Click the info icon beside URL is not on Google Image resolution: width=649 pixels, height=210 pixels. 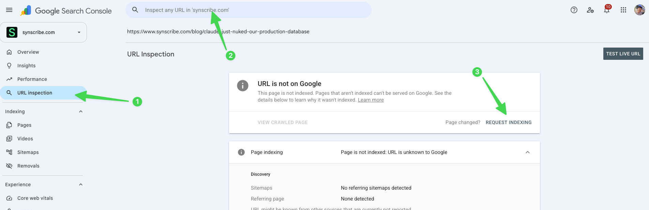pos(243,86)
